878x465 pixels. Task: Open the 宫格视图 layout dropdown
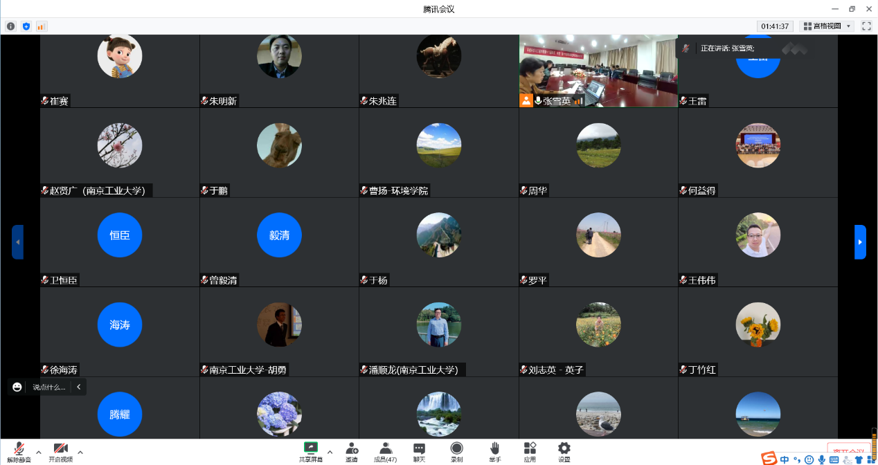pos(827,26)
